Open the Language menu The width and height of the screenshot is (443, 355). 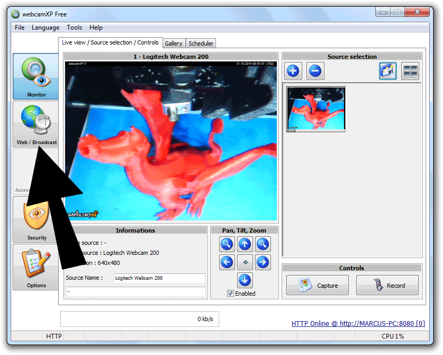click(x=46, y=28)
